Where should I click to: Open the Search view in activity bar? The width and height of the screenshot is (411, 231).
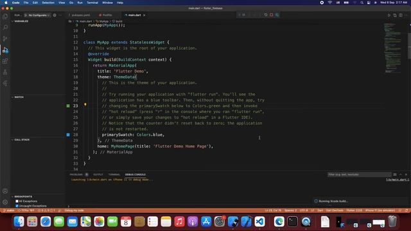coord(5,28)
